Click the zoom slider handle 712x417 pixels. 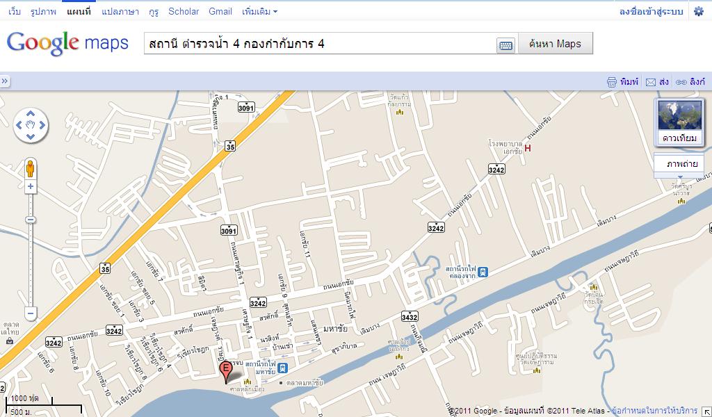(x=31, y=220)
